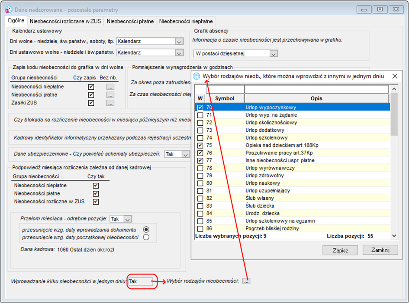Expand the Dni wolne calendar dropdown
The width and height of the screenshot is (409, 303).
pyautogui.click(x=179, y=42)
